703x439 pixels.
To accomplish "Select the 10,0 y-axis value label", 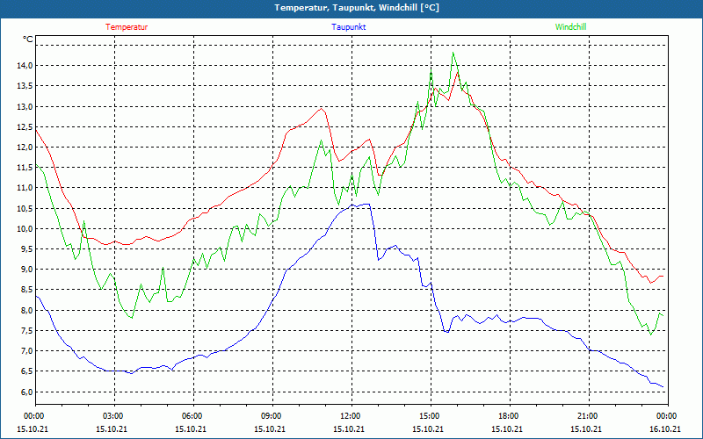I will (23, 229).
